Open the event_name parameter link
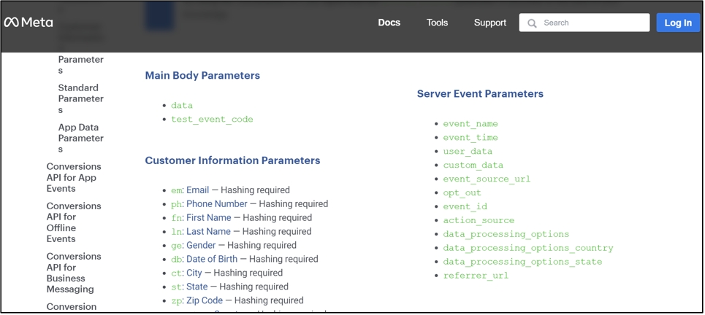This screenshot has width=705, height=315. coord(470,123)
